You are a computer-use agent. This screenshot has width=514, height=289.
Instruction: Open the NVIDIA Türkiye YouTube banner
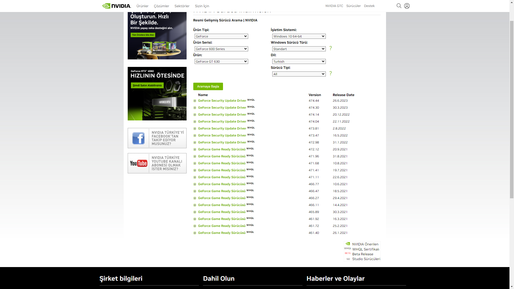point(157,163)
